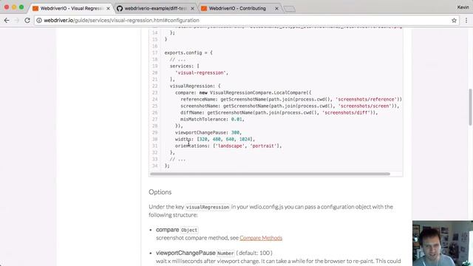
Task: Click the red macOS close window button
Action: 7,7
